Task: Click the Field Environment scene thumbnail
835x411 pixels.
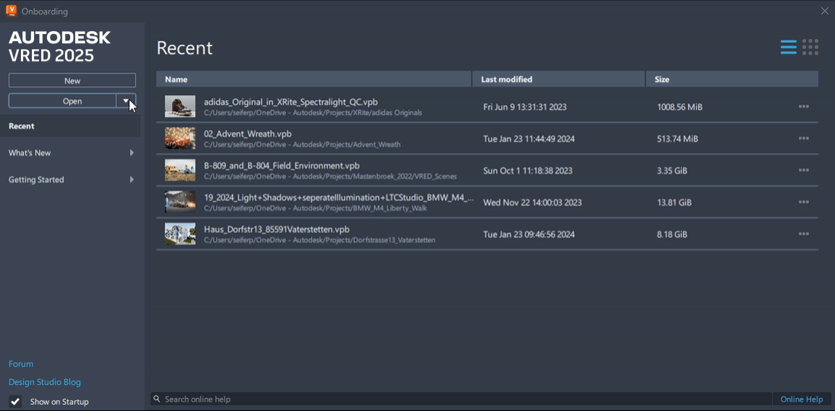Action: click(x=180, y=170)
